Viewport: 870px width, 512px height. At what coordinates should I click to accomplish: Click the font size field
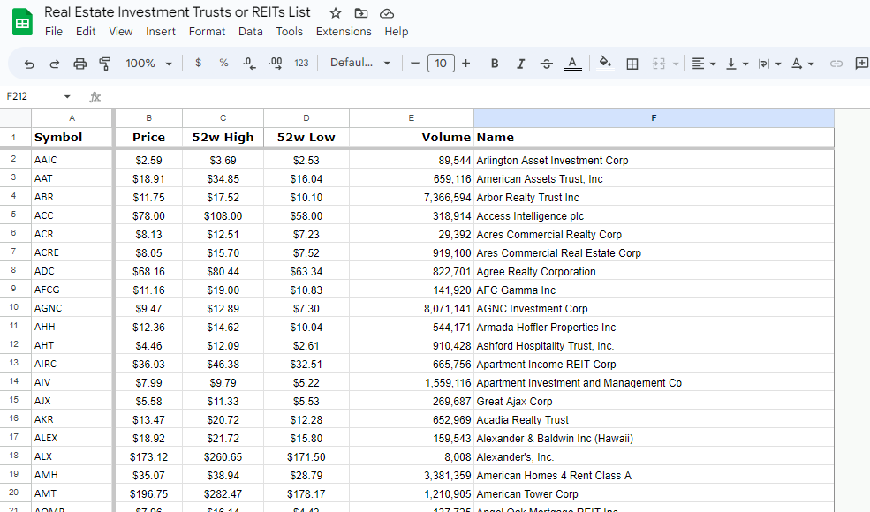(x=441, y=64)
